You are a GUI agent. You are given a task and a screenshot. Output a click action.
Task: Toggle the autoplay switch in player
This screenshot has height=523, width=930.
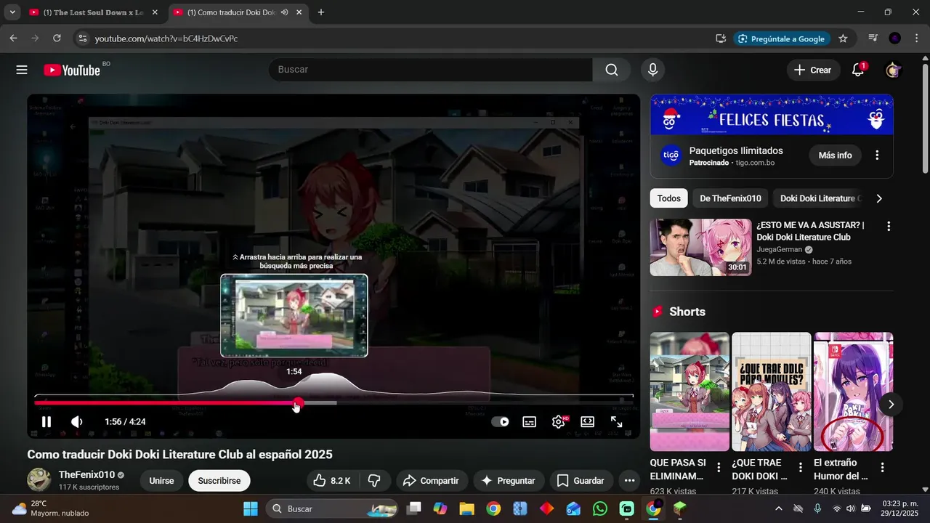[x=500, y=421]
